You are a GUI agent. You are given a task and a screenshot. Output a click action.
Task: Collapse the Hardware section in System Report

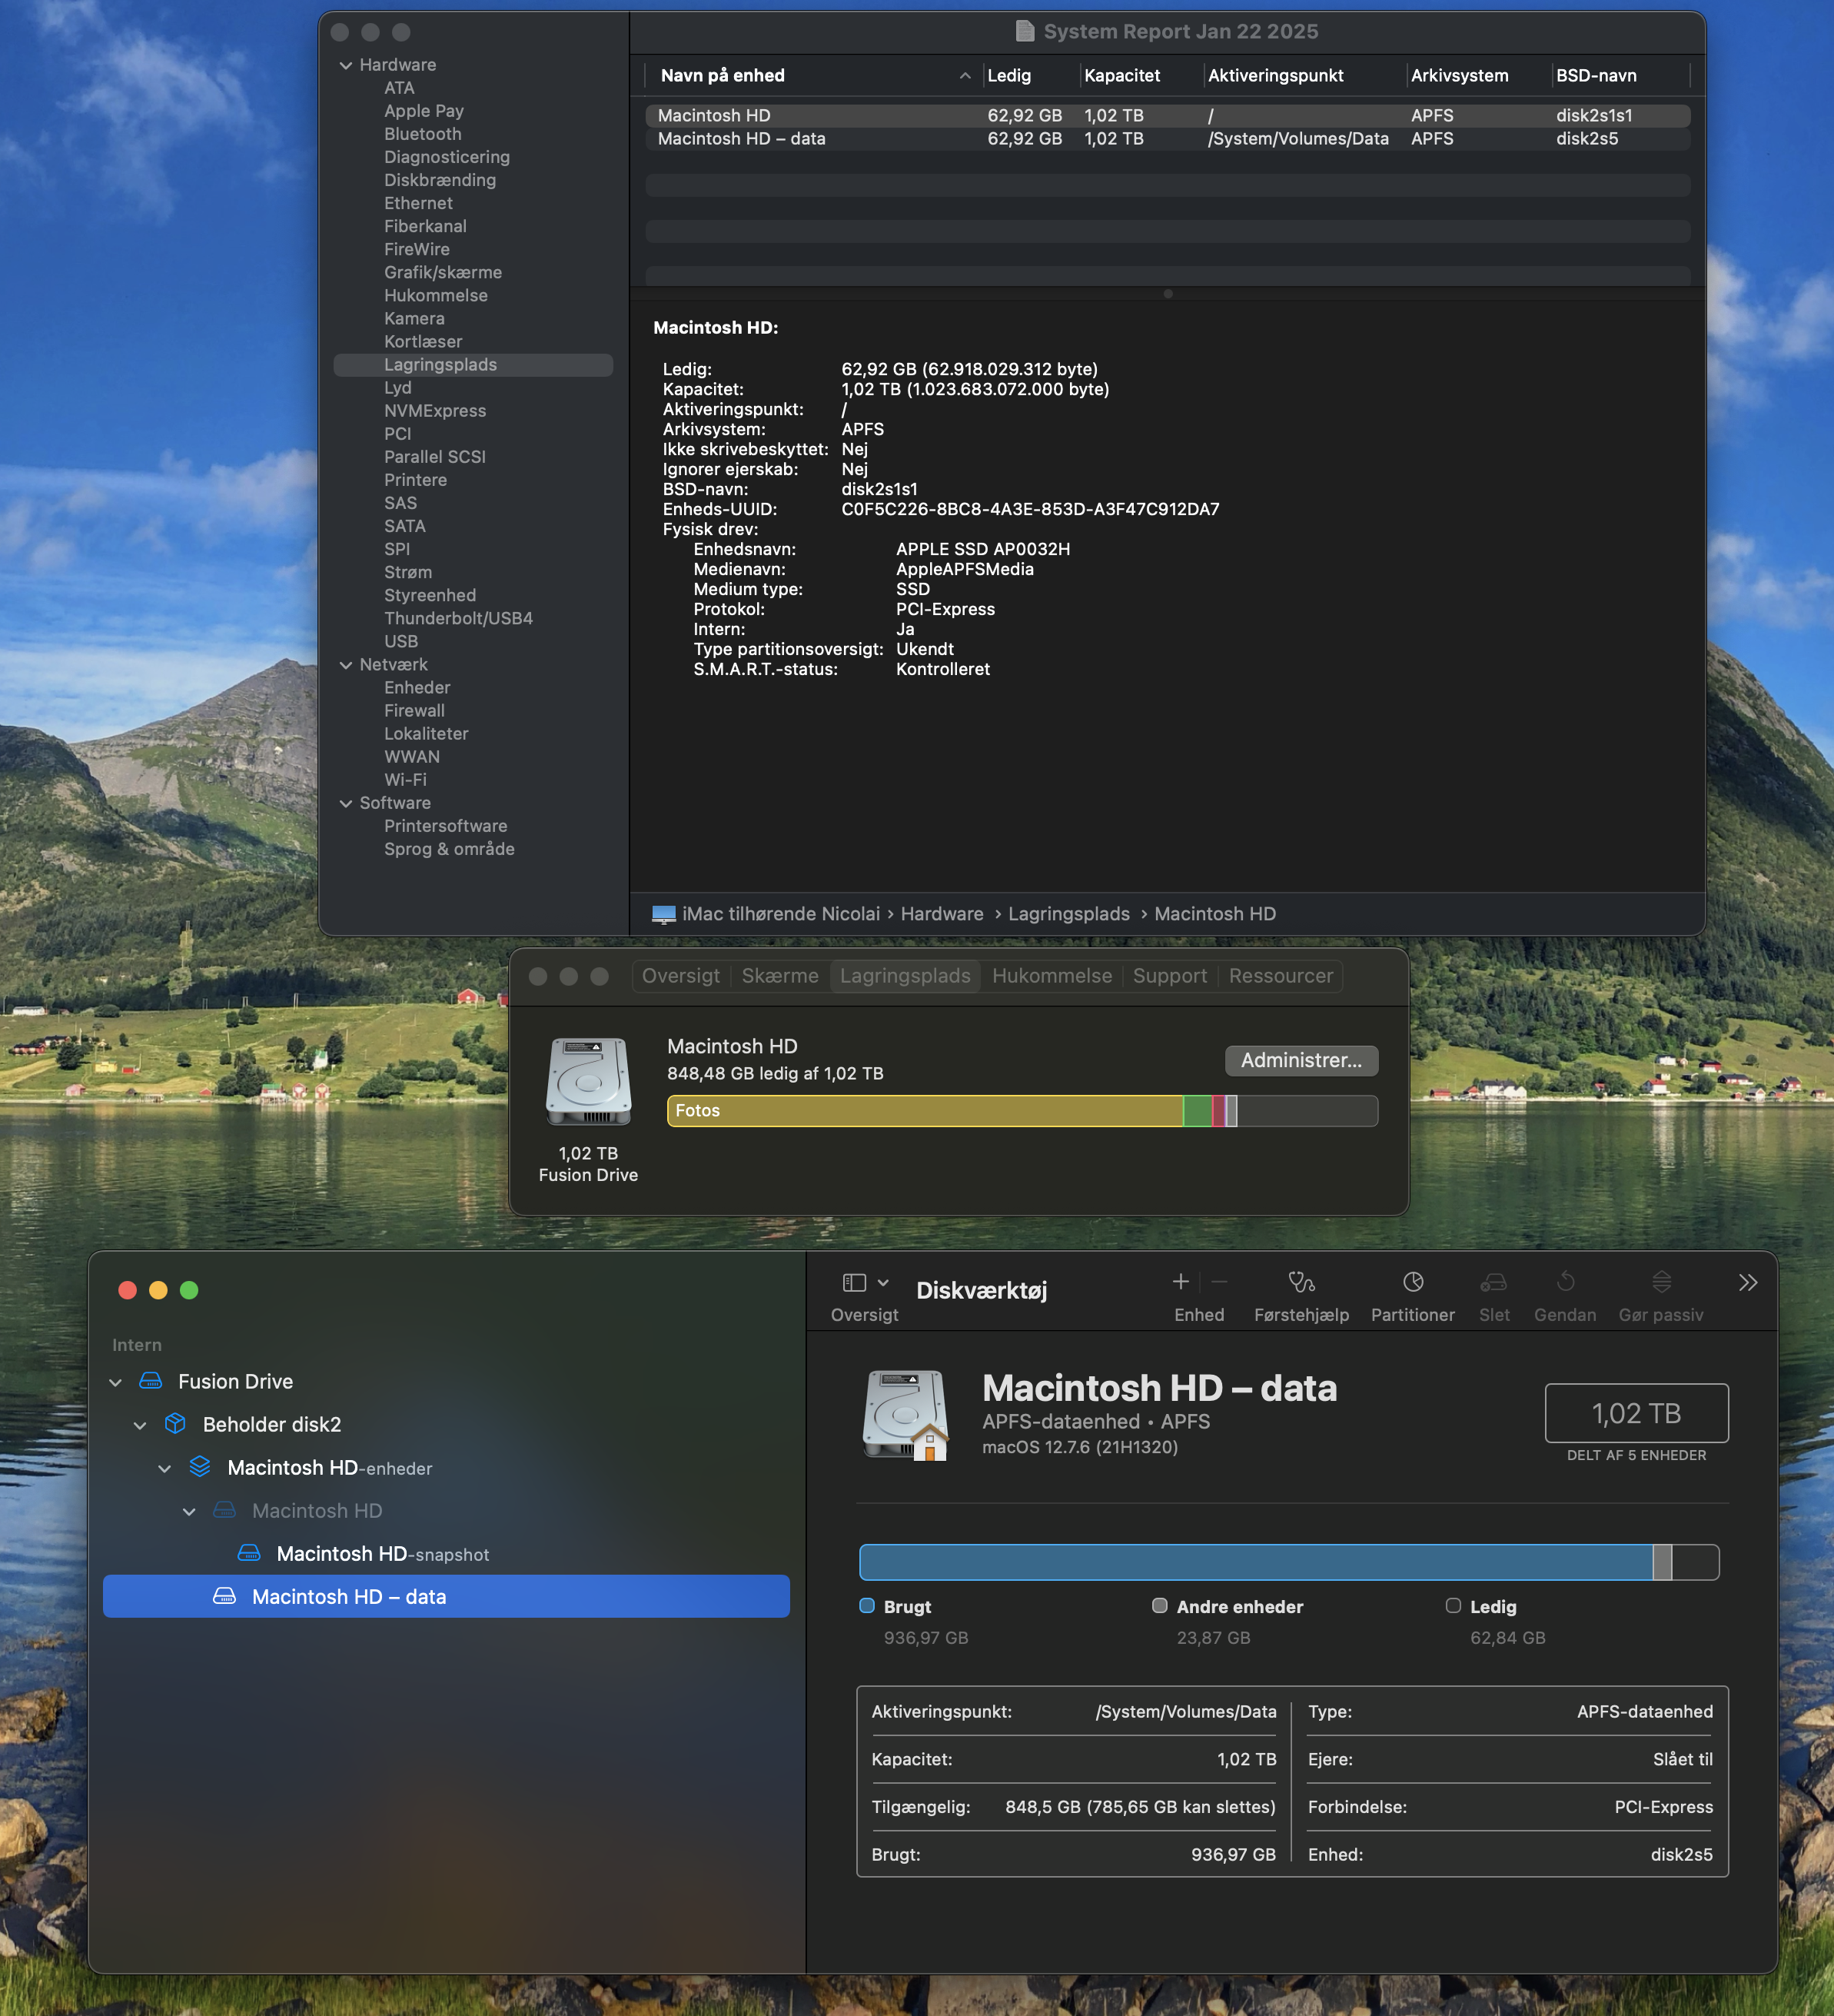[346, 66]
